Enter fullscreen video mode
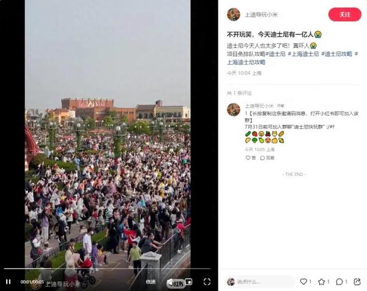The width and height of the screenshot is (367, 291). pos(207,282)
